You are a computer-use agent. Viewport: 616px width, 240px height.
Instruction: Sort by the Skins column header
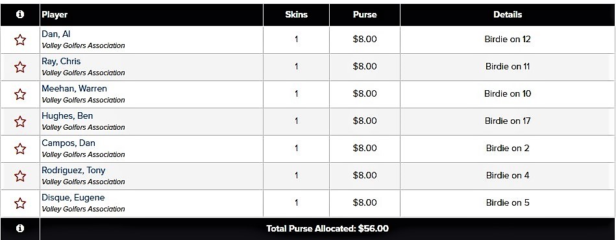pyautogui.click(x=296, y=14)
